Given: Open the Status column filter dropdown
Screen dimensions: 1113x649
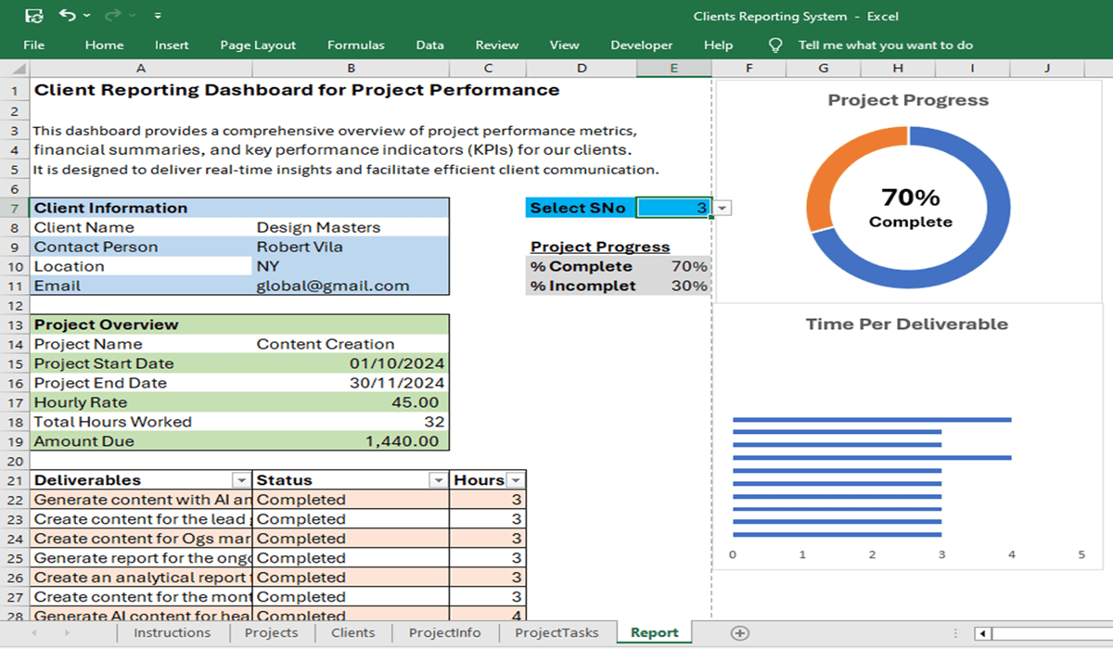Looking at the screenshot, I should pyautogui.click(x=439, y=479).
